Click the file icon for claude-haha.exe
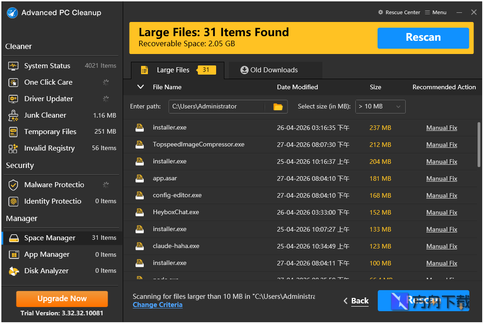Viewport: 484px width, 324px height. 140,246
